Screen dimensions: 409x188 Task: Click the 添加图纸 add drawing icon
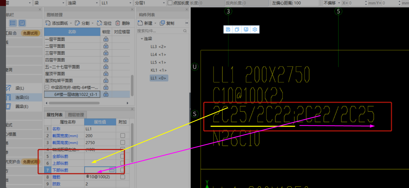48,23
